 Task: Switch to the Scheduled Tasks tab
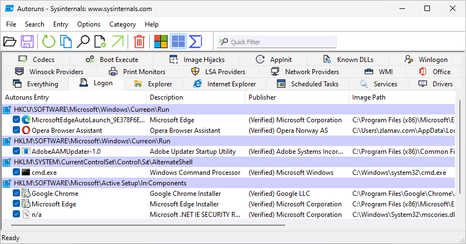(x=308, y=84)
